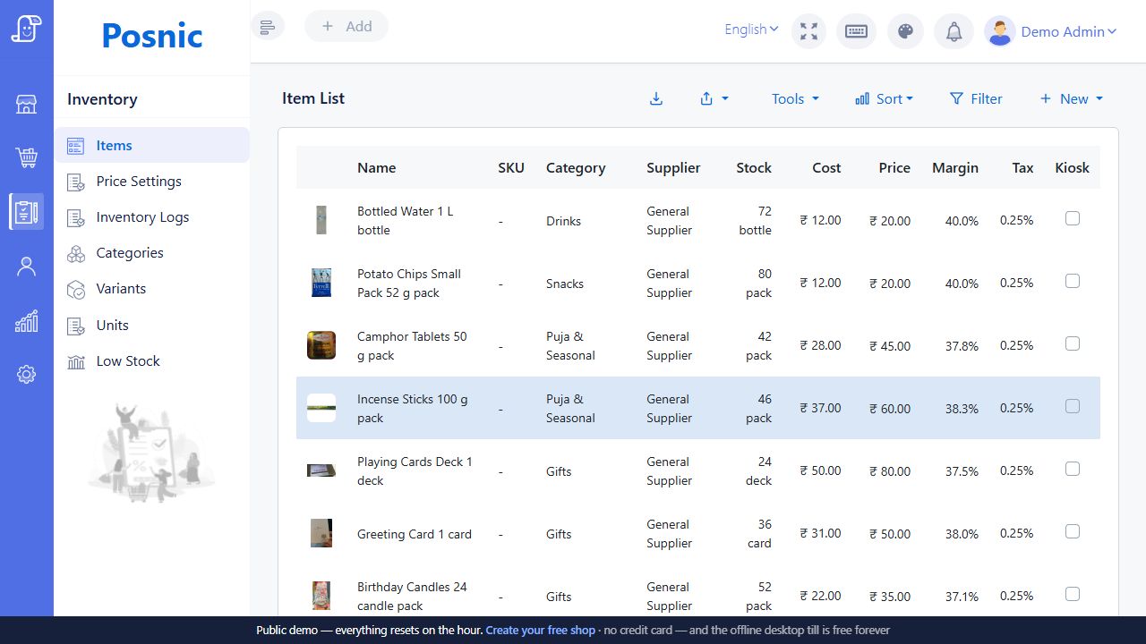Open the Low Stock menu entry
1146x644 pixels.
152,361
